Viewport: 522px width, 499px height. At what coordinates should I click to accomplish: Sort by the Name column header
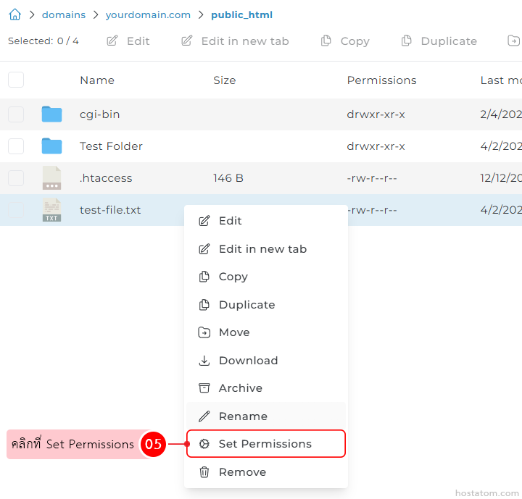(x=97, y=80)
